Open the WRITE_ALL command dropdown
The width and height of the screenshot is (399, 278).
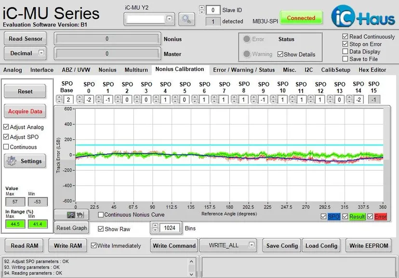pyautogui.click(x=252, y=245)
